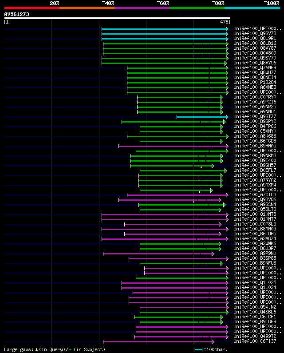Select hit label UniRef100_A3AGZ4

click(x=255, y=238)
